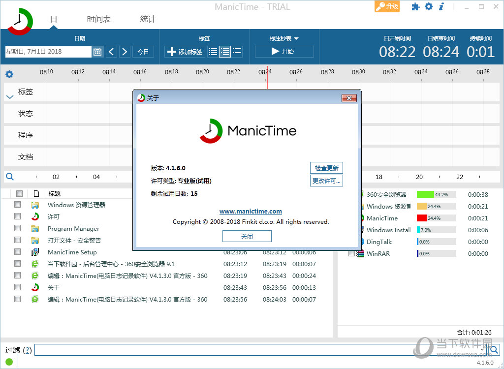
Task: Click the search icon in filter bar
Action: point(494,350)
